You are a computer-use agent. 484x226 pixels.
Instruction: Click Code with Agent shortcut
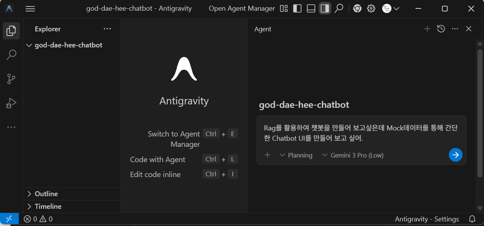[184, 159]
